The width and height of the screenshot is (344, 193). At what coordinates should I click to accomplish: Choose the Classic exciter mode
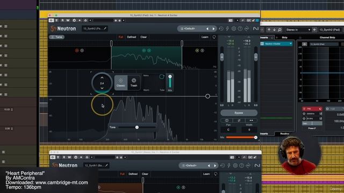(120, 83)
